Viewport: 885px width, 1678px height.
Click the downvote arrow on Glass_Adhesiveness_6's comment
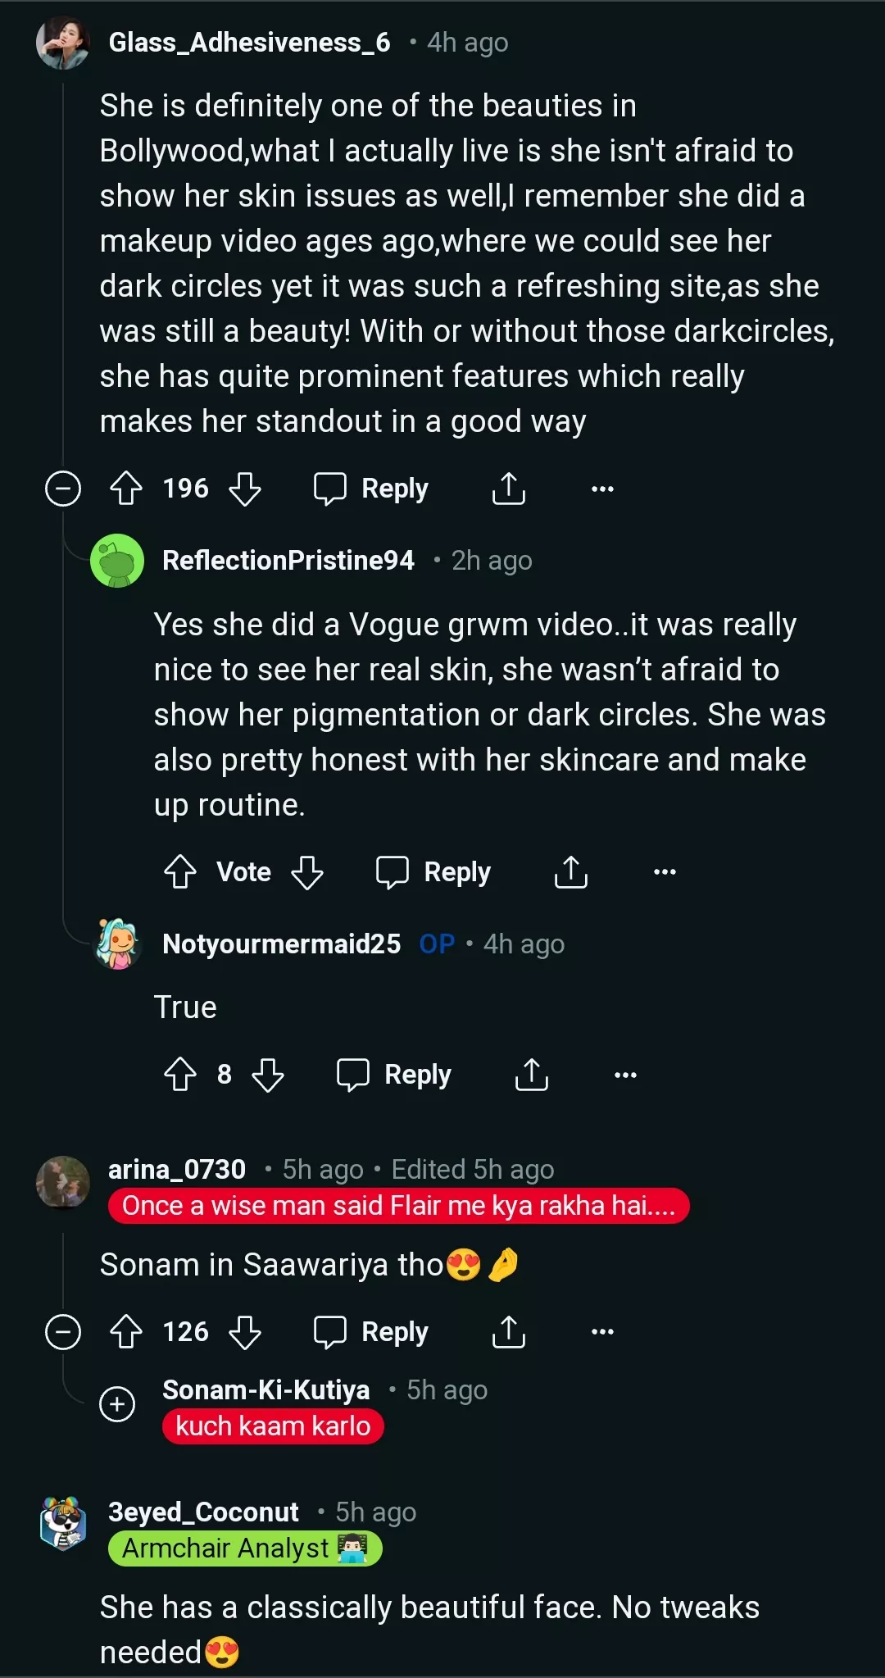coord(244,488)
